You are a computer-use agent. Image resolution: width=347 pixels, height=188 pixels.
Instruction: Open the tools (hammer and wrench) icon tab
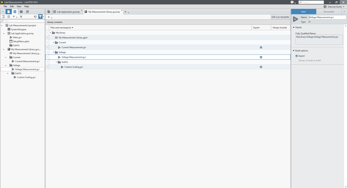(27, 12)
